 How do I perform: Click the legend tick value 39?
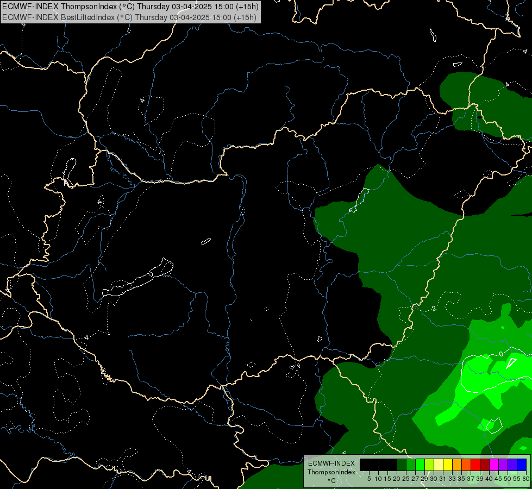point(480,479)
